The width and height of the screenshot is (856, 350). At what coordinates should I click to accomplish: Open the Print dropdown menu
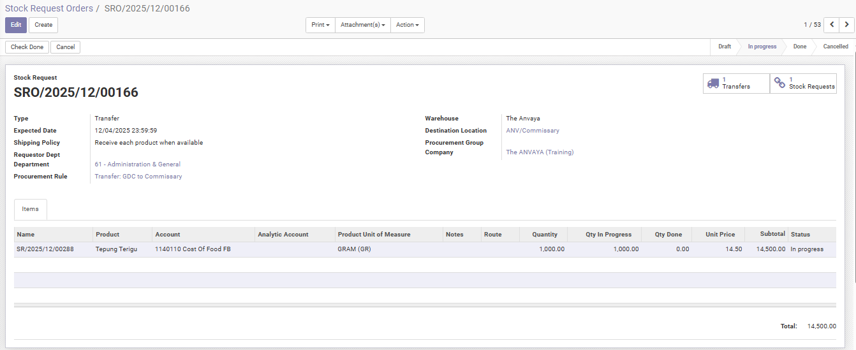pos(320,25)
